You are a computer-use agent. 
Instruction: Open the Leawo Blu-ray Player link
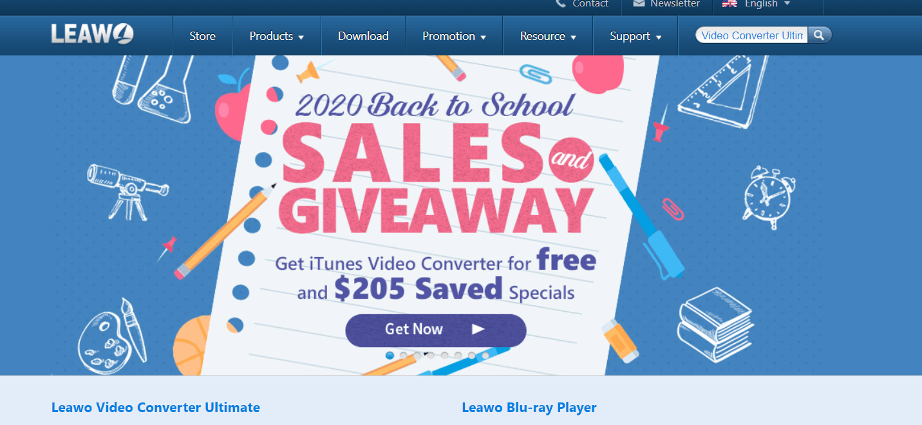[529, 408]
